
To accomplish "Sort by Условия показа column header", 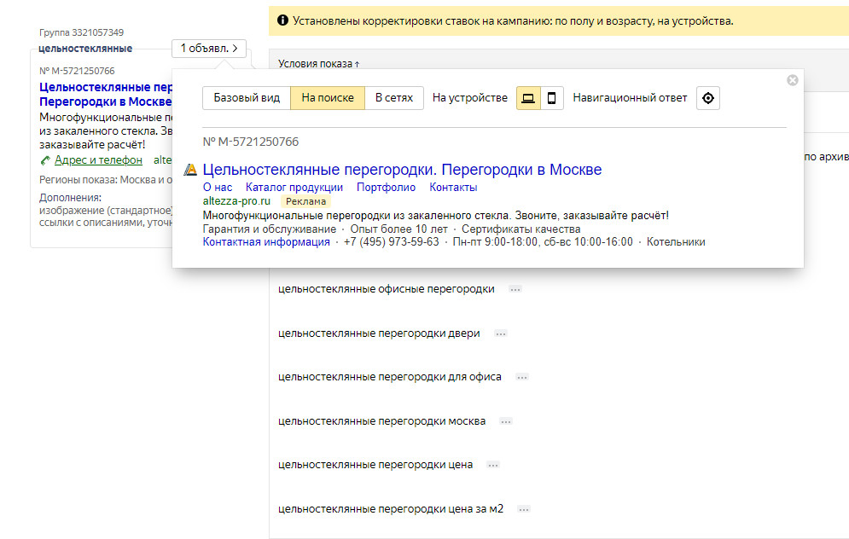I will pos(318,64).
